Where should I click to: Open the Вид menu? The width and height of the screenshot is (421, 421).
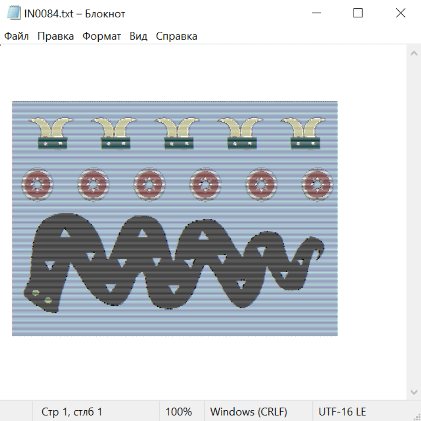[138, 36]
